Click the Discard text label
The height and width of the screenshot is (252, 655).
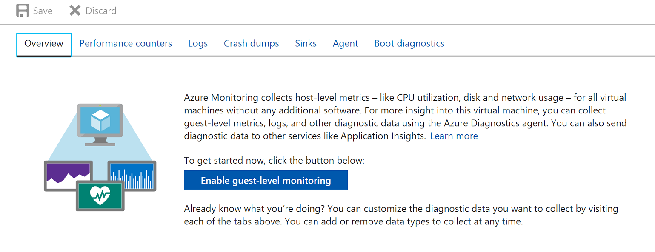point(101,11)
